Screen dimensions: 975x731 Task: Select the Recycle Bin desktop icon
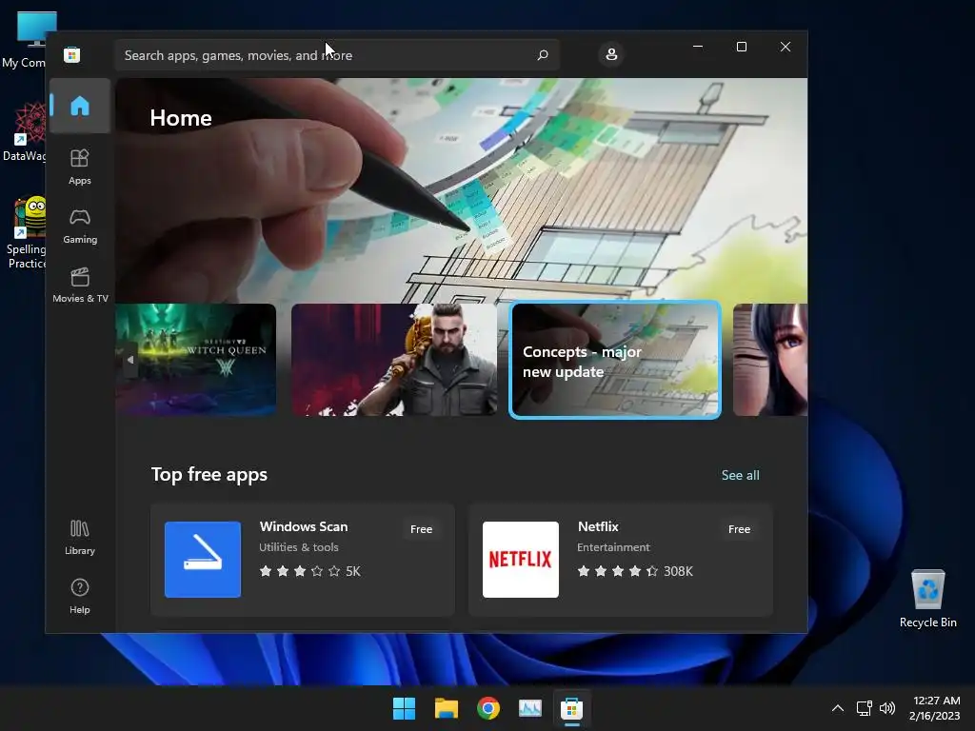pyautogui.click(x=927, y=599)
